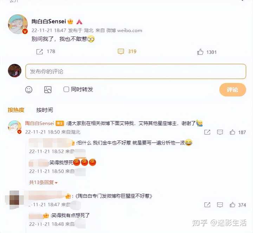Attach a picture using the image icon
The image size is (253, 233).
(48, 90)
